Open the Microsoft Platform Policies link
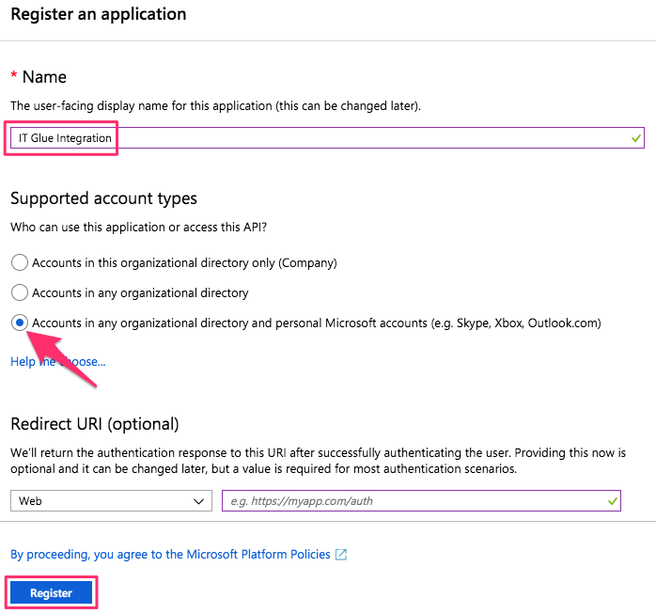 tap(170, 554)
